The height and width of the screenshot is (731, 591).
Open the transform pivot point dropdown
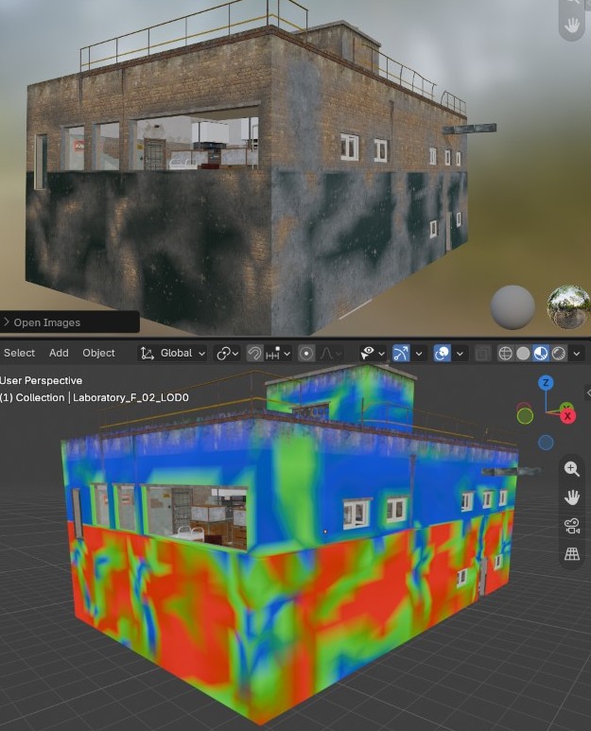227,354
